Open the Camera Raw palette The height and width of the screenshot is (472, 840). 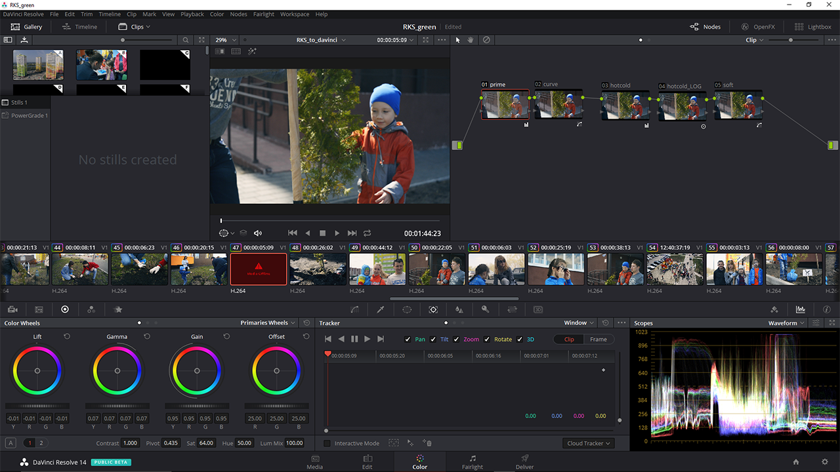pyautogui.click(x=12, y=309)
